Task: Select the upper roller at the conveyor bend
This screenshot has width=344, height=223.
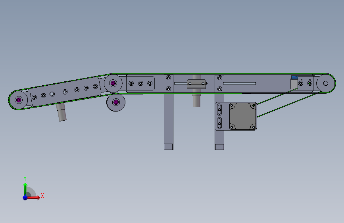Action: pyautogui.click(x=113, y=83)
